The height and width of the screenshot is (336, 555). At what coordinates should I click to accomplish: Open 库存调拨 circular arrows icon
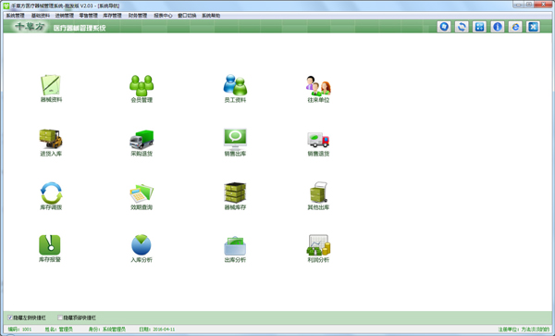pos(51,193)
